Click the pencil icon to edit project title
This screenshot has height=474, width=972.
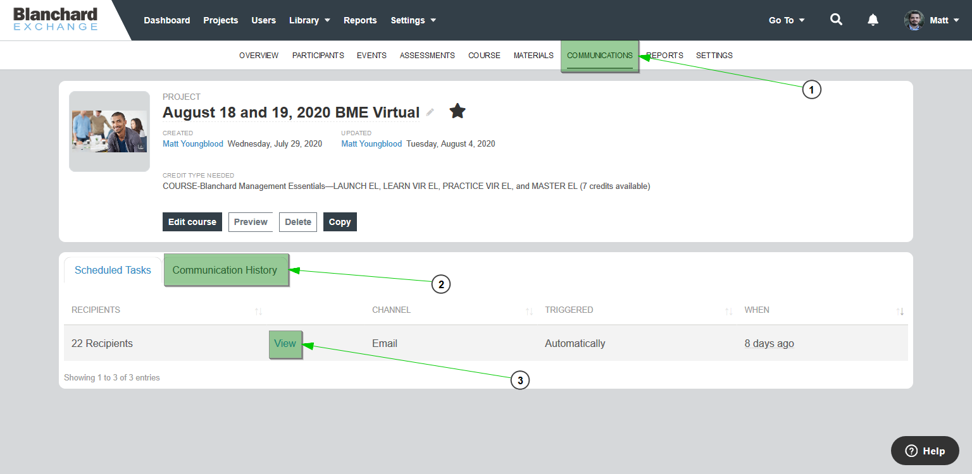tap(430, 112)
